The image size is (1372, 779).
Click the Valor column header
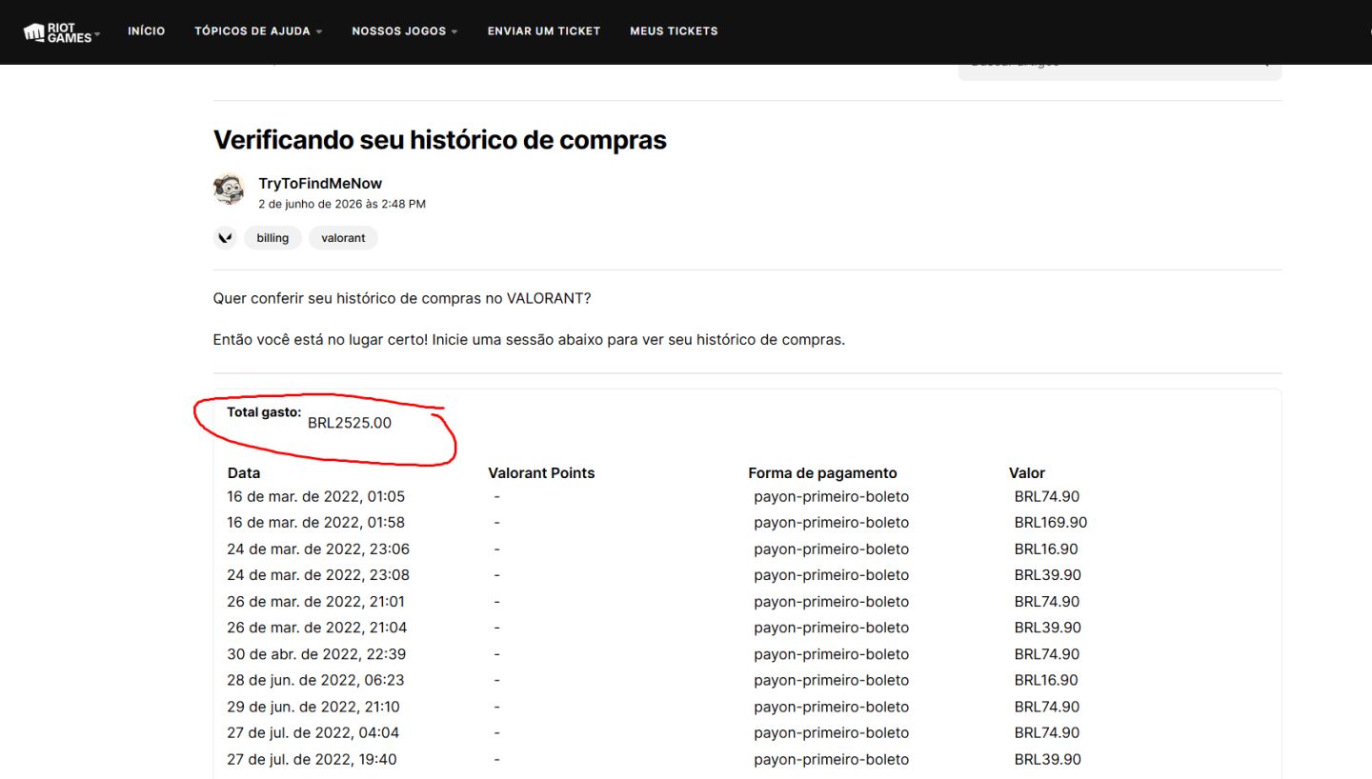click(x=1027, y=473)
